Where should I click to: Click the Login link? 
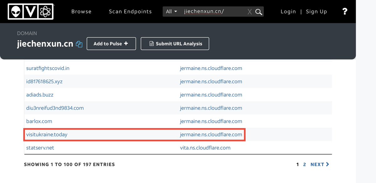[288, 12]
